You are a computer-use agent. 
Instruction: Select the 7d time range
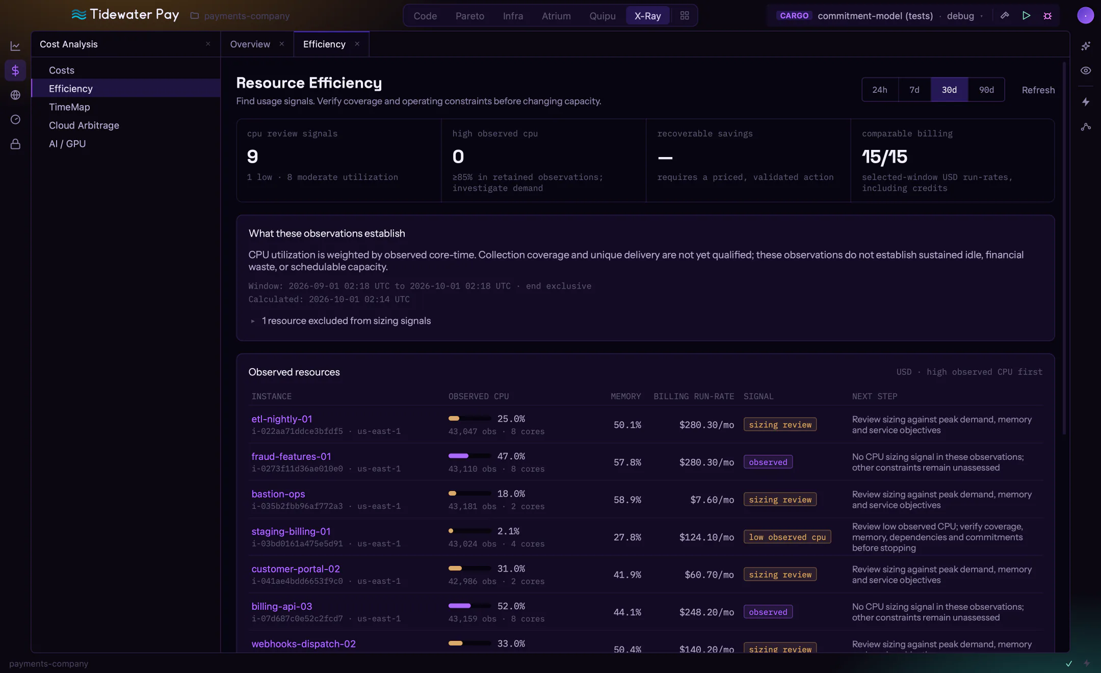pos(914,90)
